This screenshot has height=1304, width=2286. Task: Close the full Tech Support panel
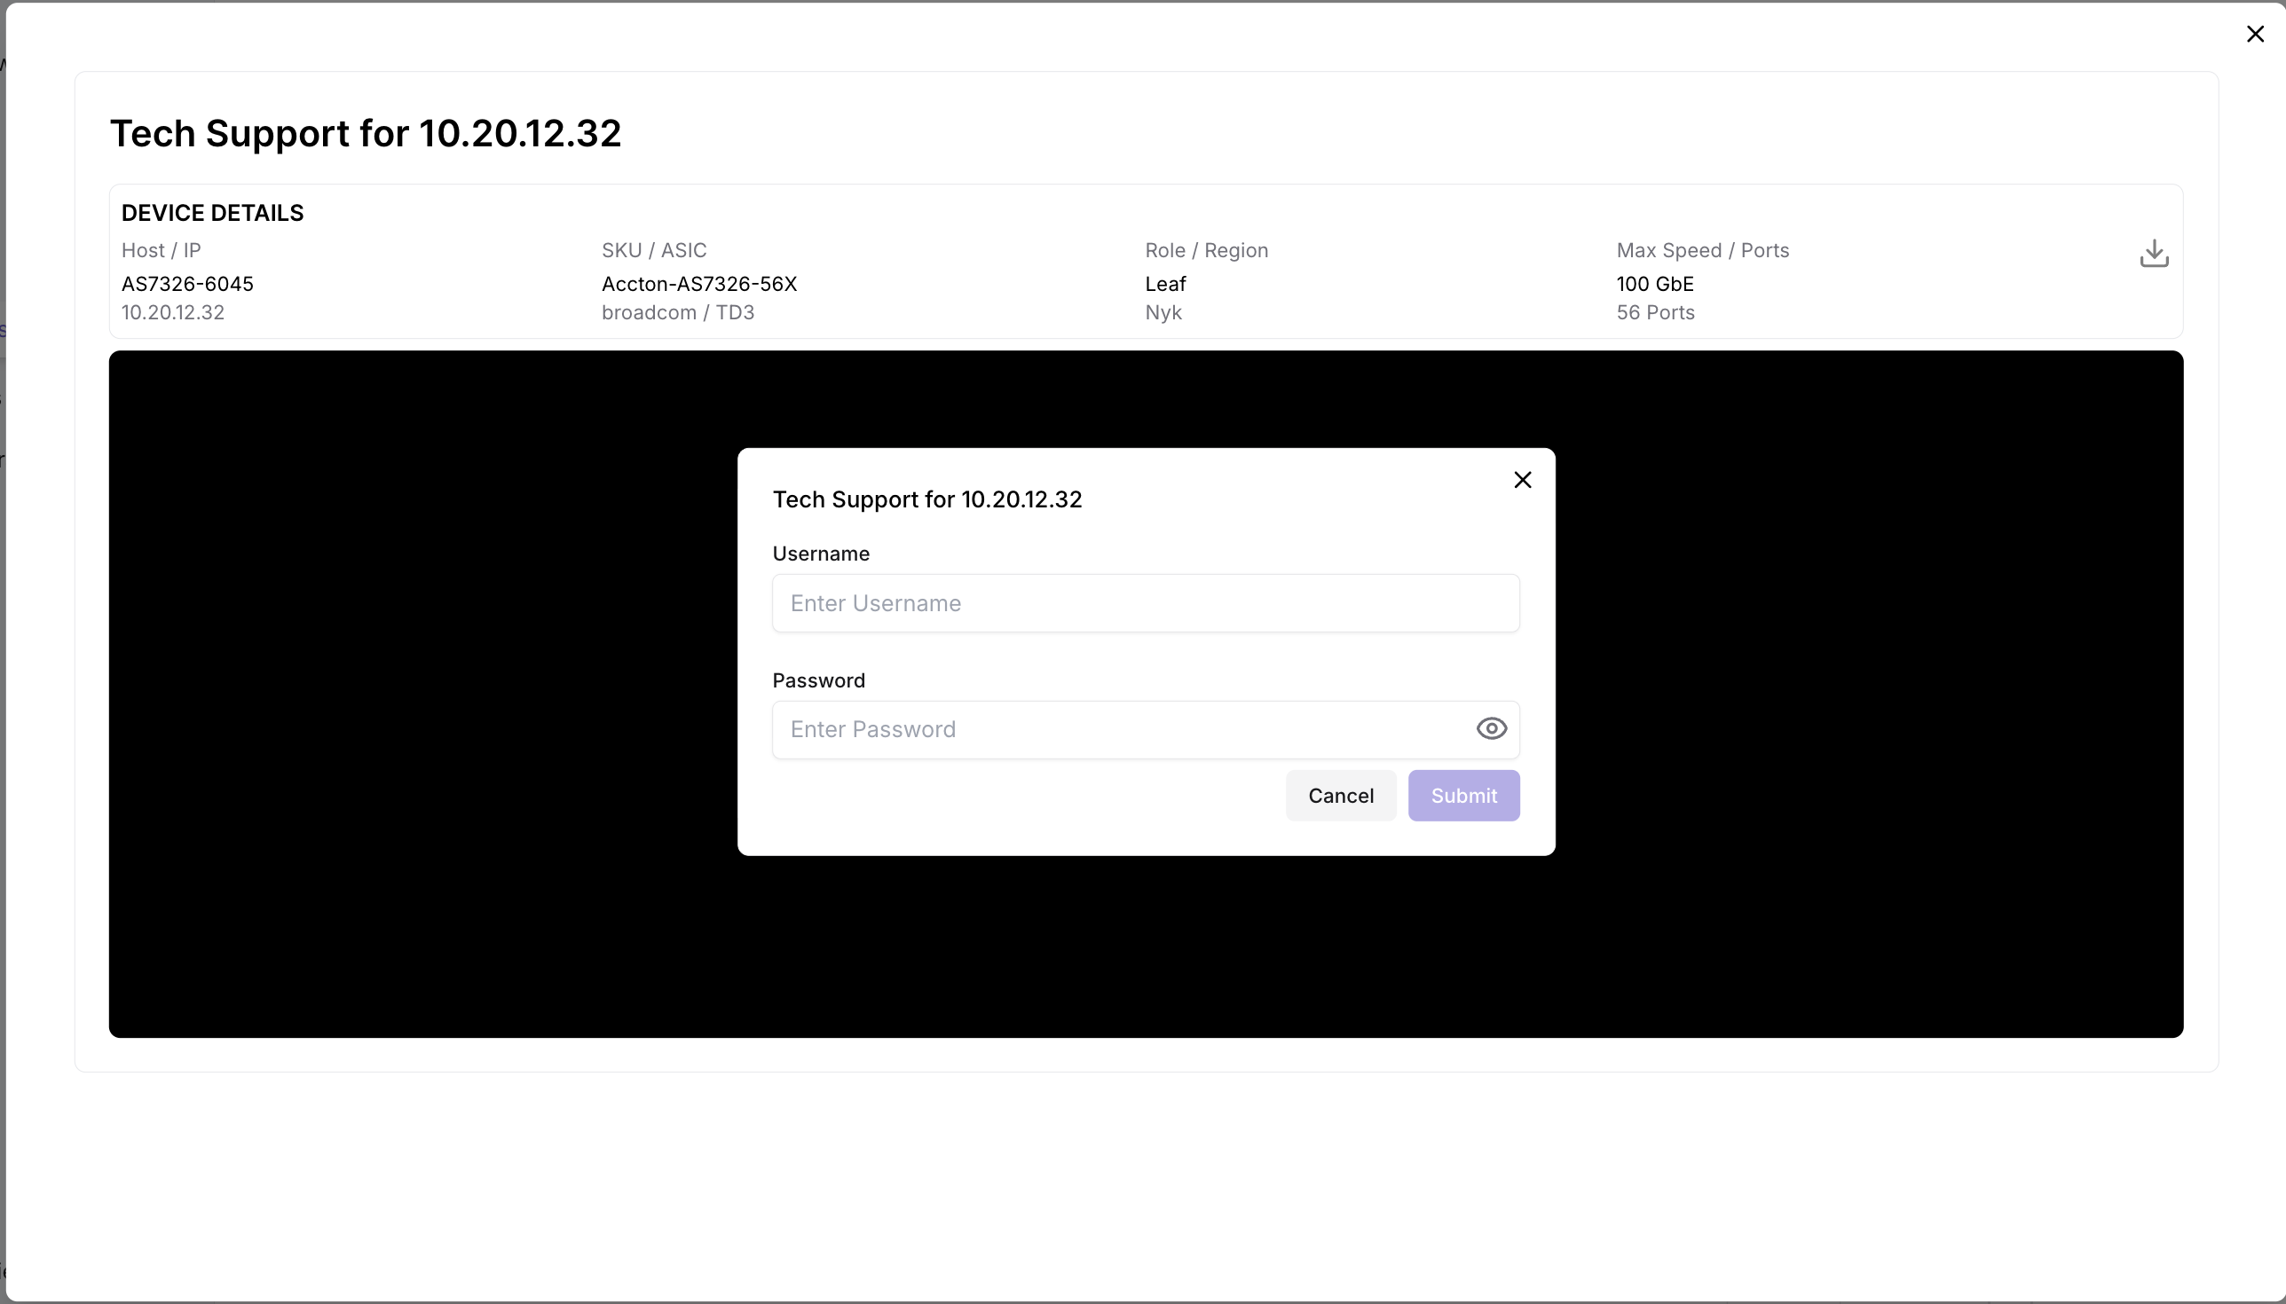pos(2255,34)
